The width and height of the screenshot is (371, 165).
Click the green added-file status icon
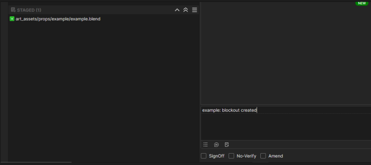tap(12, 19)
